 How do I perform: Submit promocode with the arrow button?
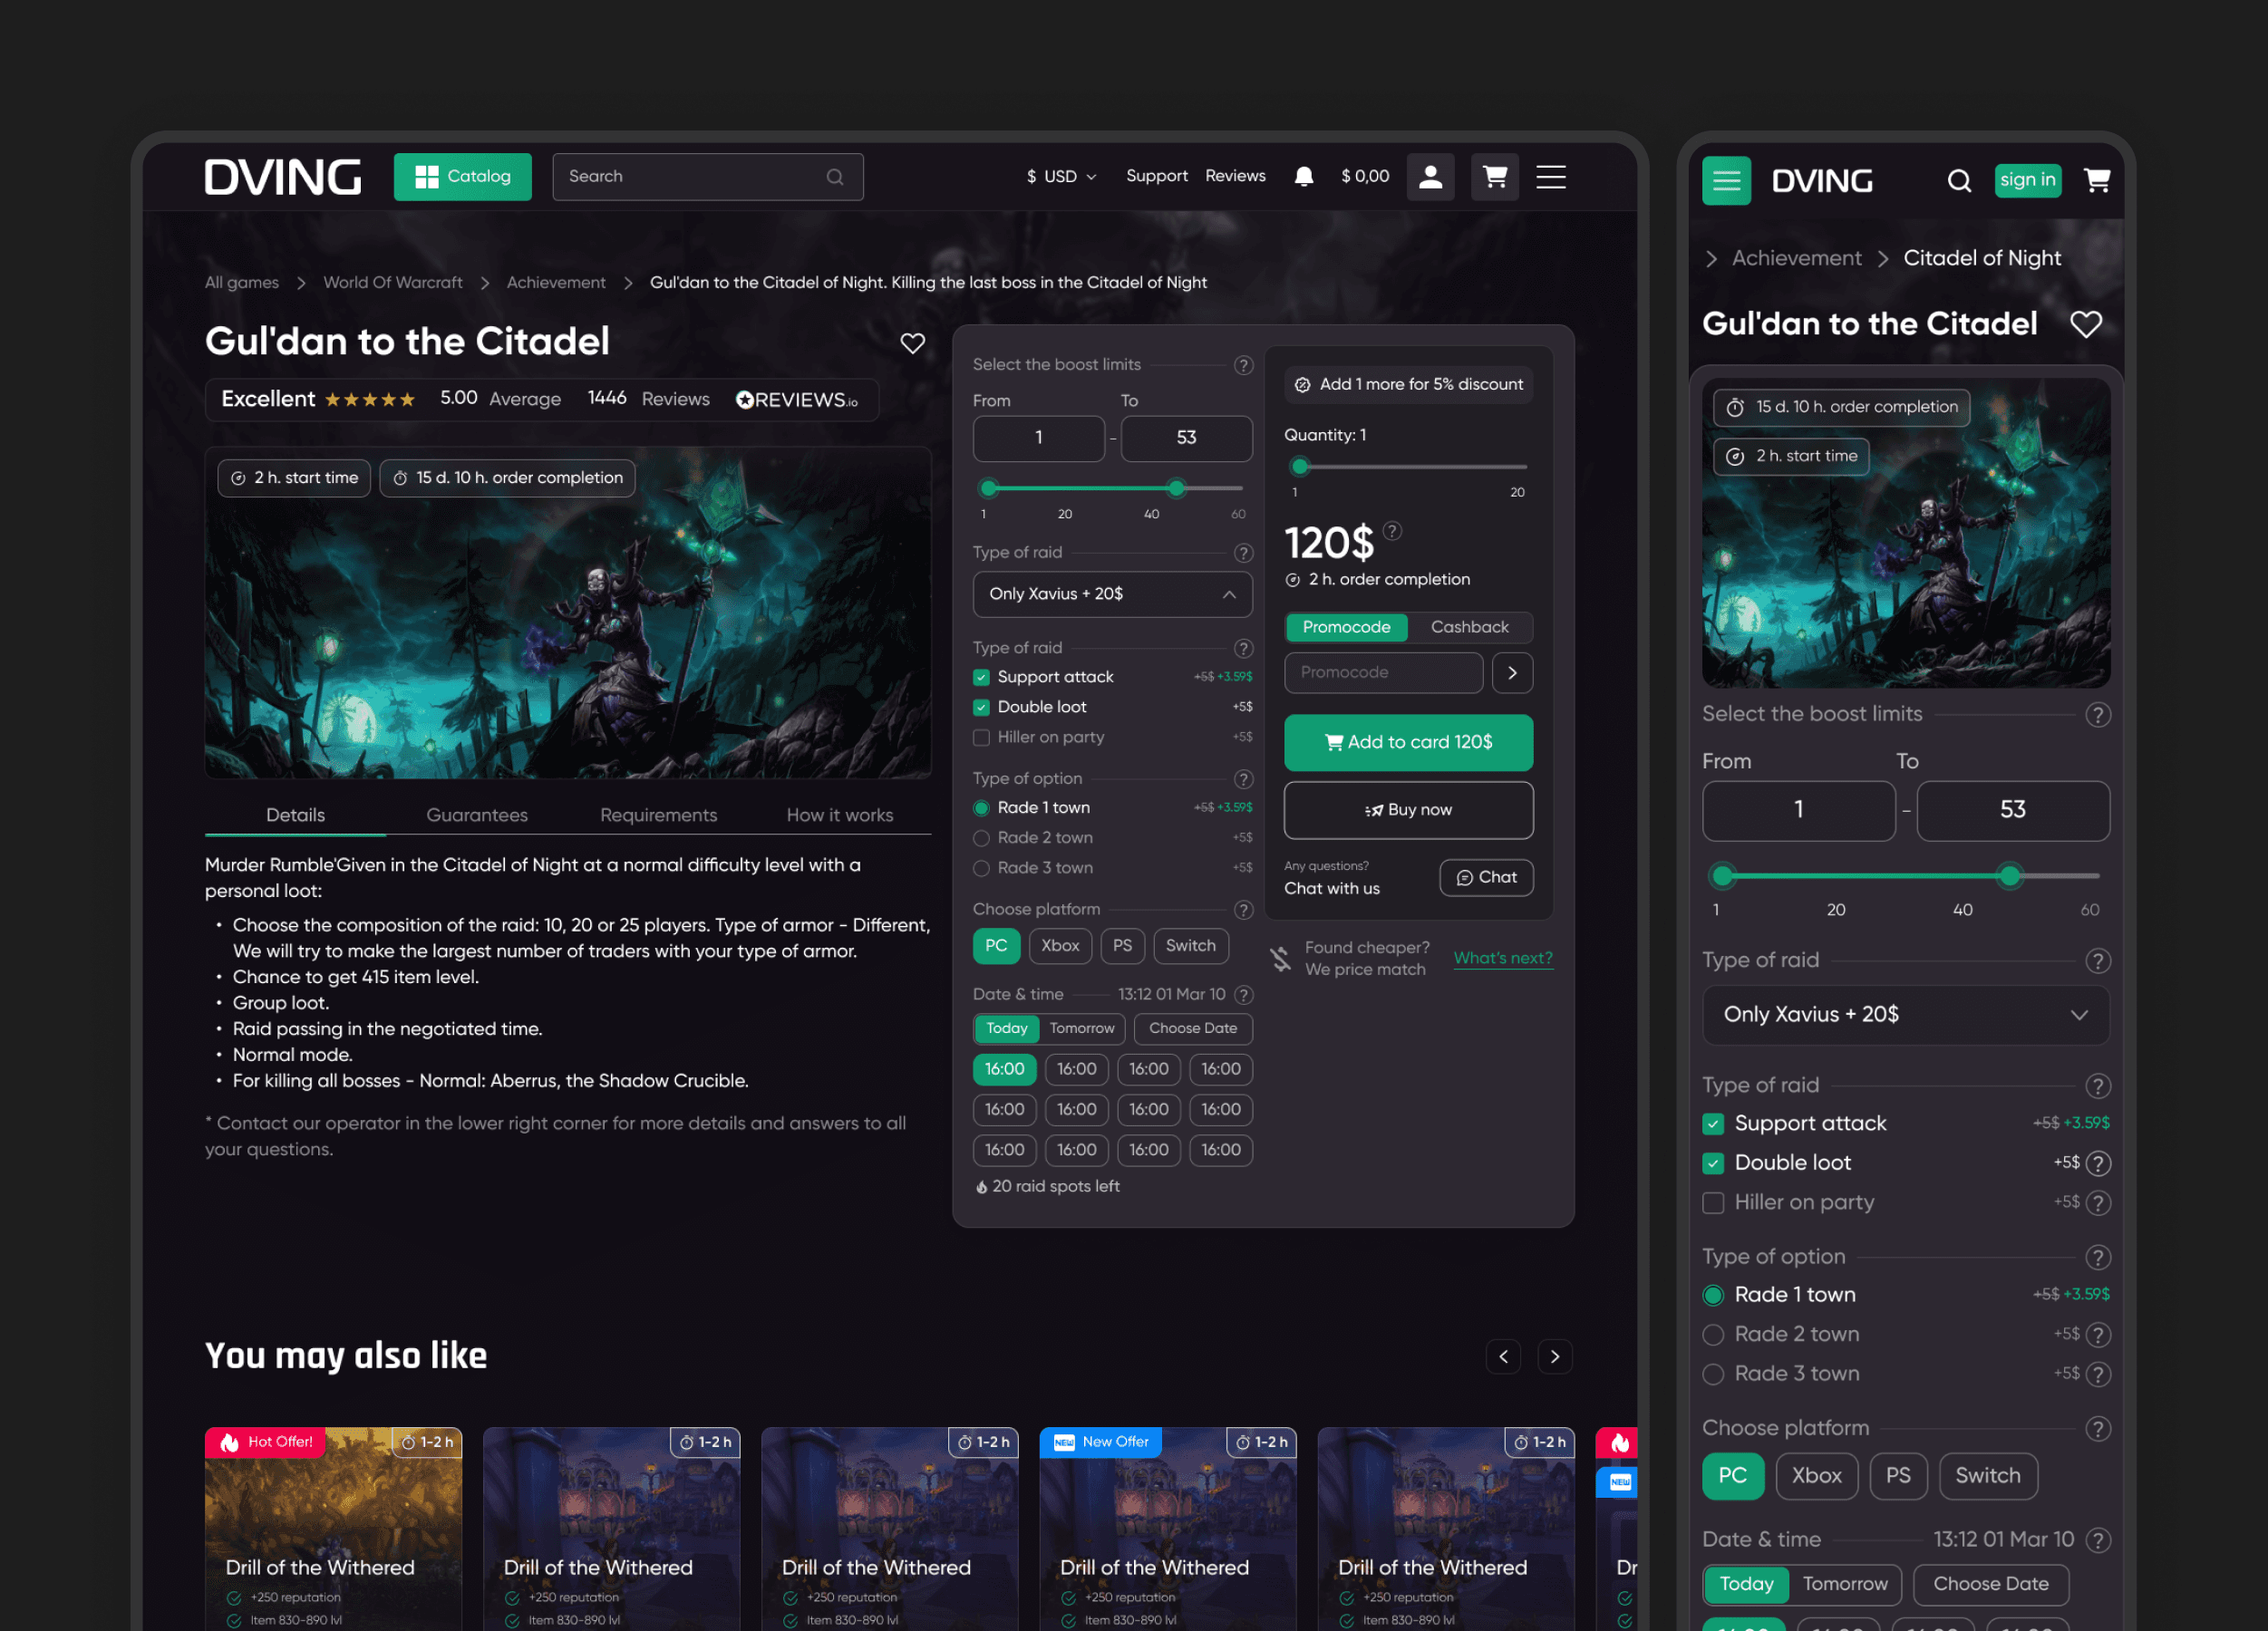1512,672
